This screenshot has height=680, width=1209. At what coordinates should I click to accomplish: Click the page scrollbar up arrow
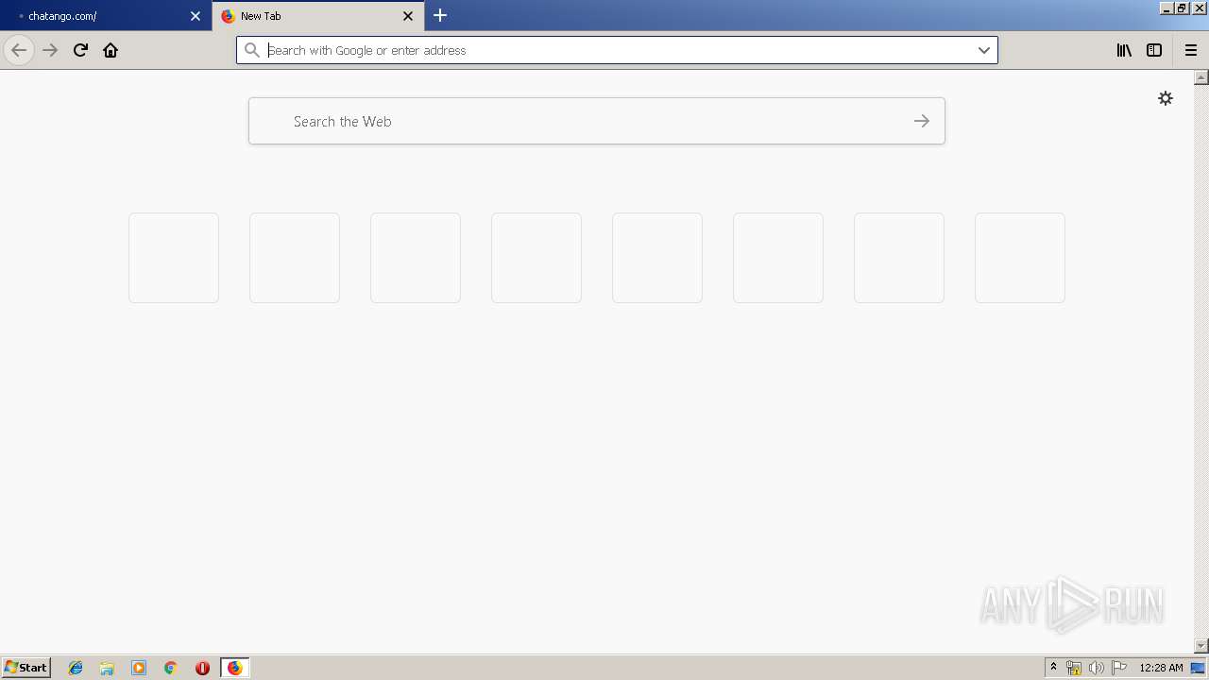click(x=1201, y=76)
